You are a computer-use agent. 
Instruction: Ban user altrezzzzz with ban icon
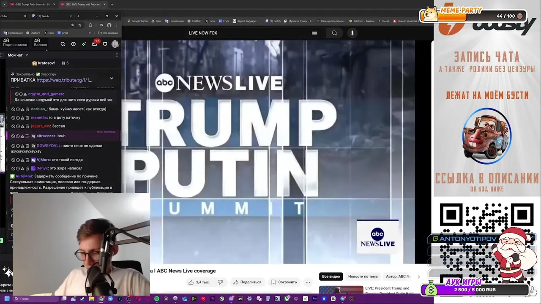(x=13, y=136)
